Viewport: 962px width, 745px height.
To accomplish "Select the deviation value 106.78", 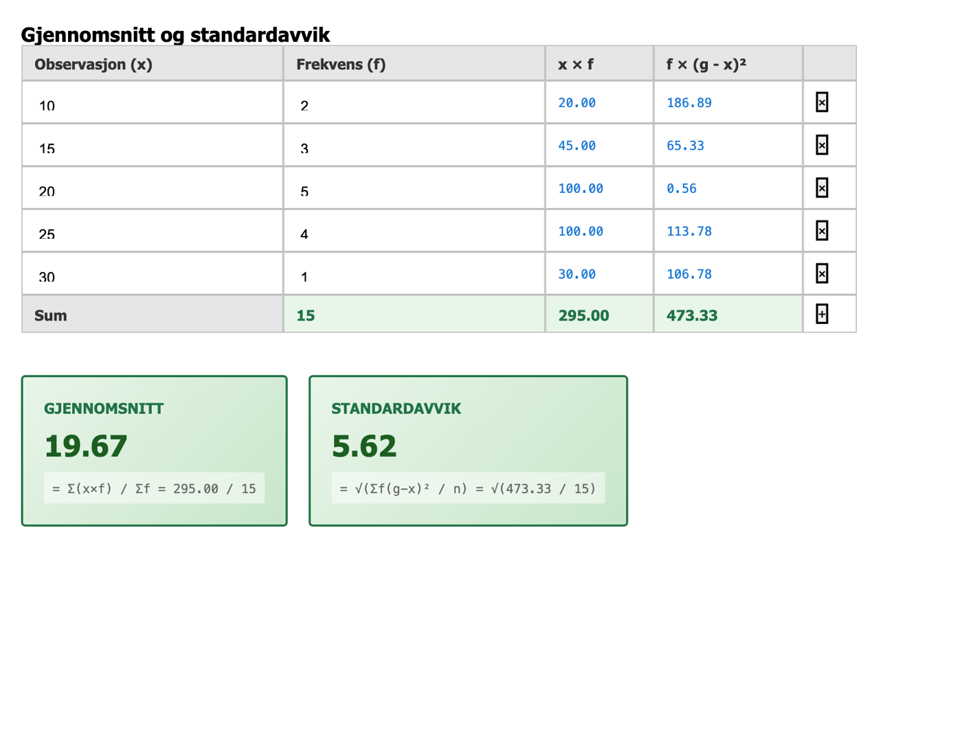I will [689, 274].
